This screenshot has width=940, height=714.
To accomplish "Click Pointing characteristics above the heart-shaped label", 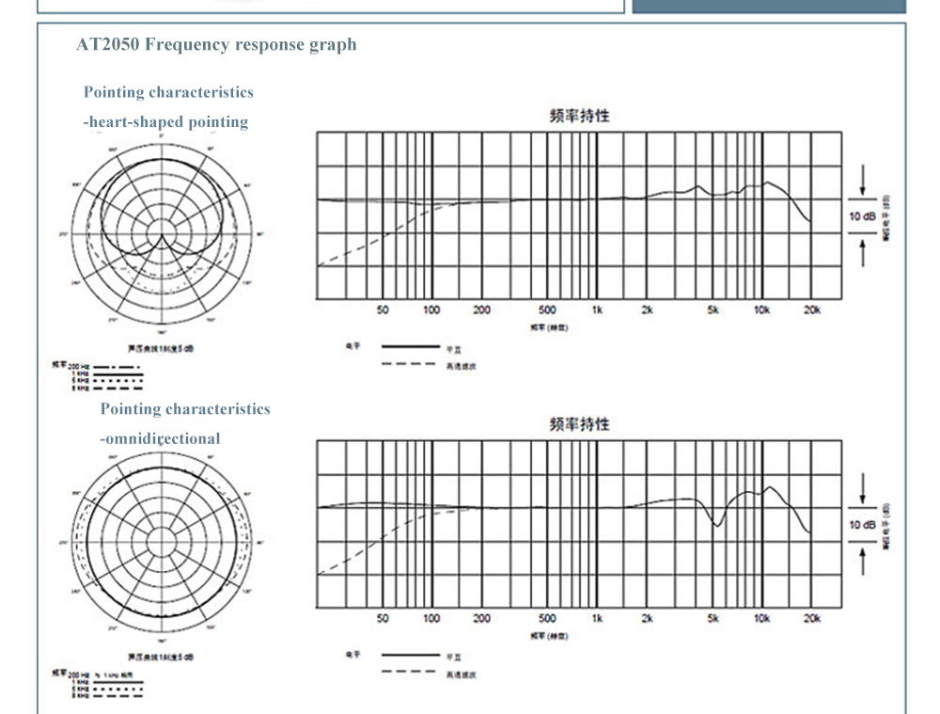I will (x=168, y=92).
